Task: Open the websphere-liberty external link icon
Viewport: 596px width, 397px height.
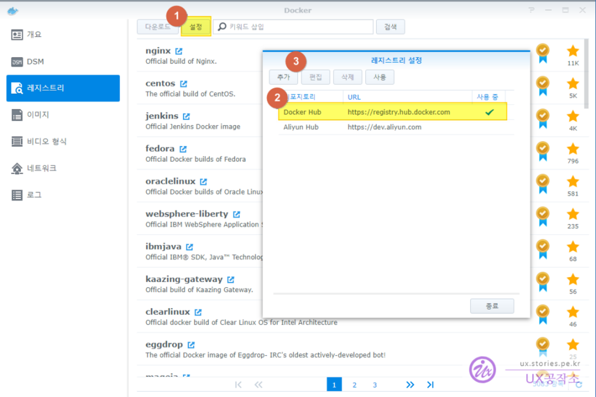Action: click(x=237, y=214)
